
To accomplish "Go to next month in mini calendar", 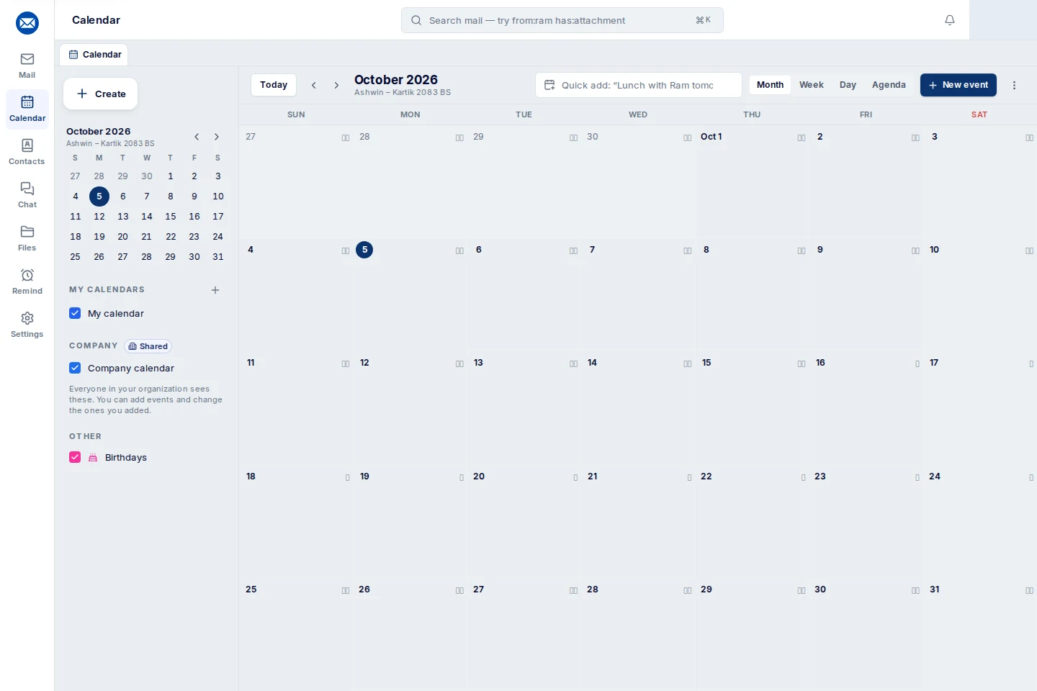I will 216,137.
